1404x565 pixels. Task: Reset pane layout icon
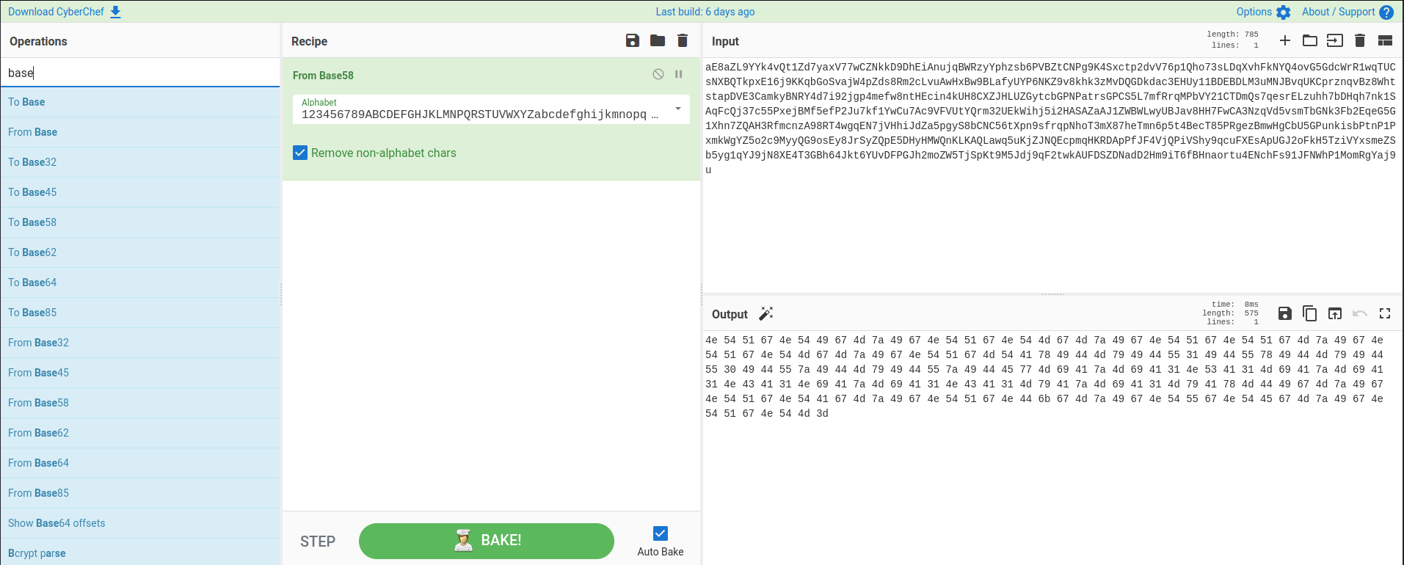point(1385,40)
